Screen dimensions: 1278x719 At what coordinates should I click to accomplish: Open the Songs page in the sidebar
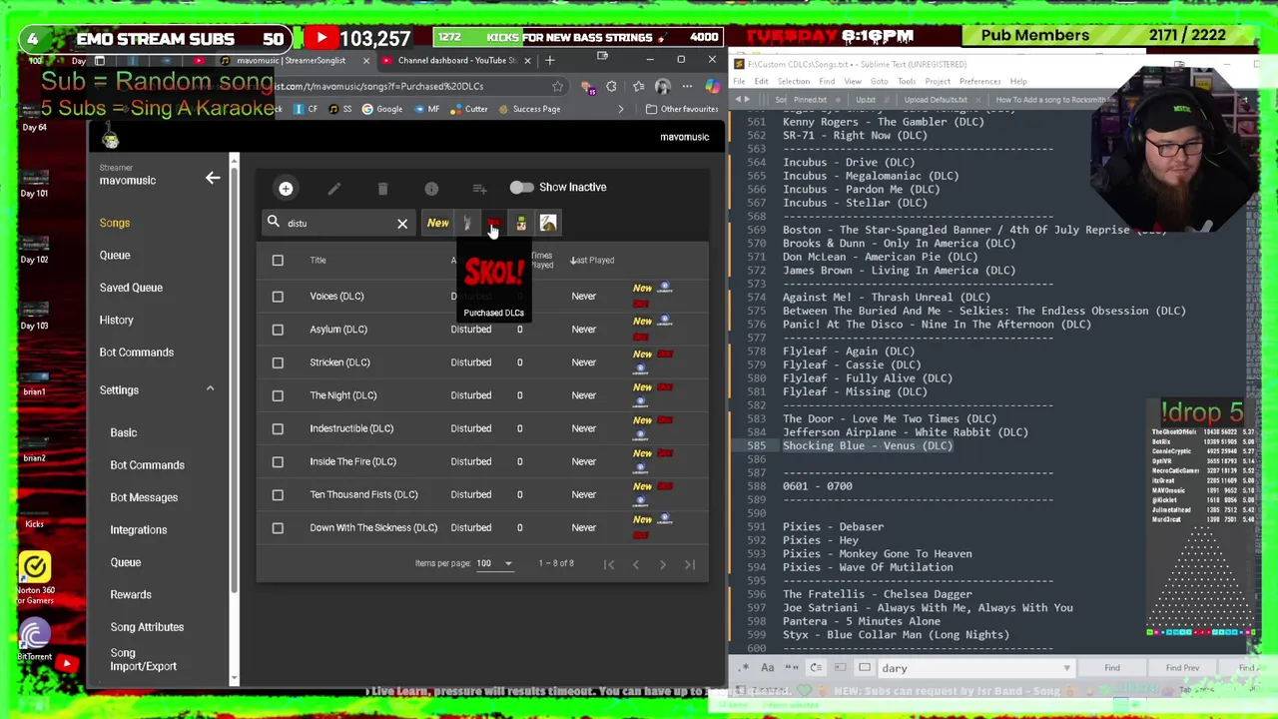coord(115,223)
